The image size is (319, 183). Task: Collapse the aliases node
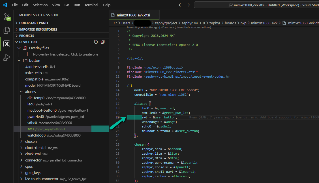click(21, 91)
